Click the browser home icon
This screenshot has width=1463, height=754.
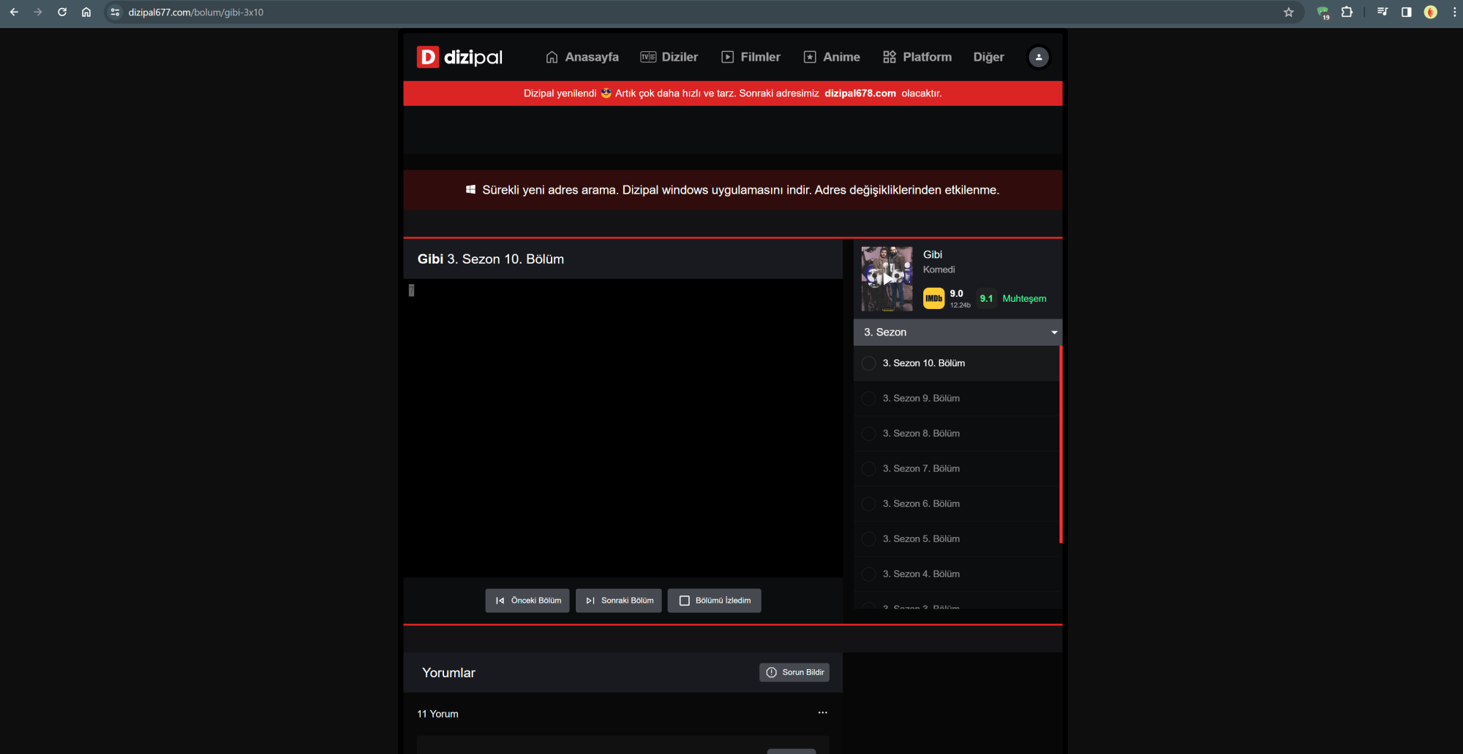coord(86,12)
